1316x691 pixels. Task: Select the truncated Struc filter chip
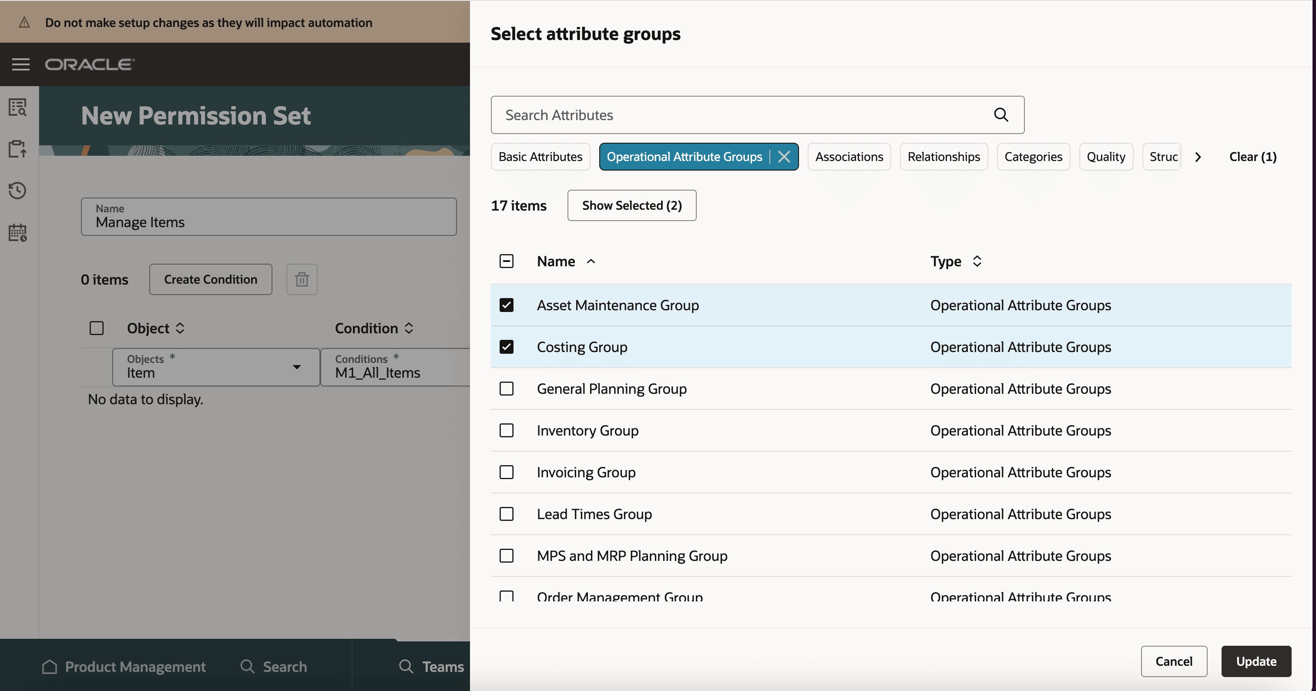click(x=1162, y=157)
